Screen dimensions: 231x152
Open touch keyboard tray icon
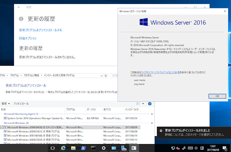tap(190, 148)
